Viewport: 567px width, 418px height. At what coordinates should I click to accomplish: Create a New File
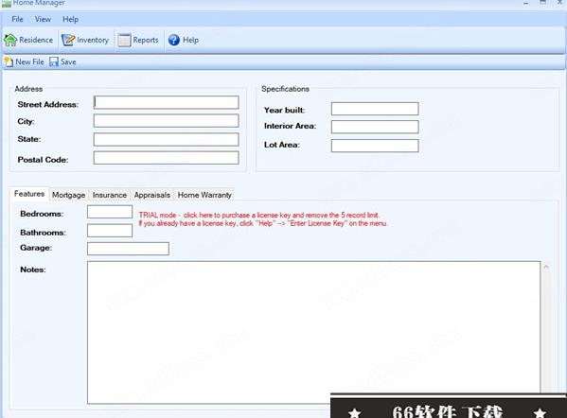tap(25, 62)
